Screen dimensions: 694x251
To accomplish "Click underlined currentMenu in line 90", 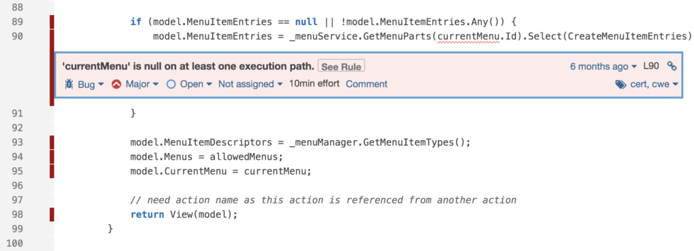I will click(468, 37).
